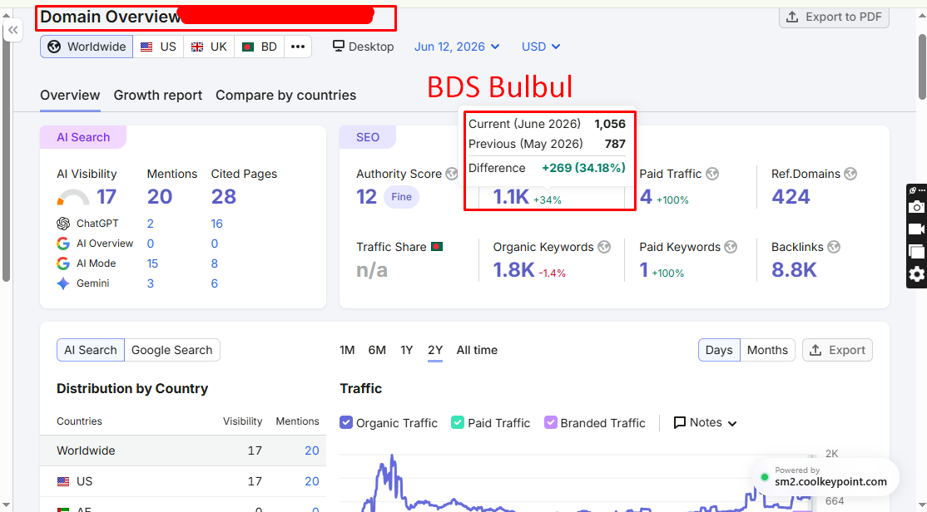
Task: Click the Bangladesh flag next to Traffic Share
Action: (437, 247)
